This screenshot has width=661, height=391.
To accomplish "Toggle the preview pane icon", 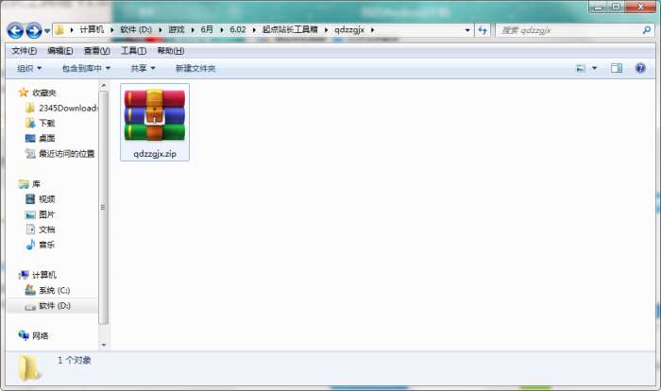I will point(617,68).
